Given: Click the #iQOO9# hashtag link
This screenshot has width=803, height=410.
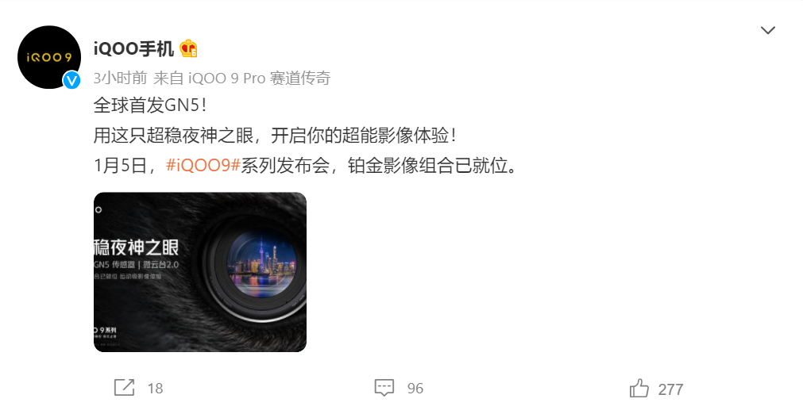Looking at the screenshot, I should 203,166.
